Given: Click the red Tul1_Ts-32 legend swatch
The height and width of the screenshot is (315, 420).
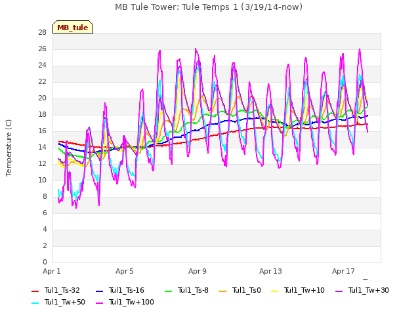Looking at the screenshot, I should coord(35,291).
